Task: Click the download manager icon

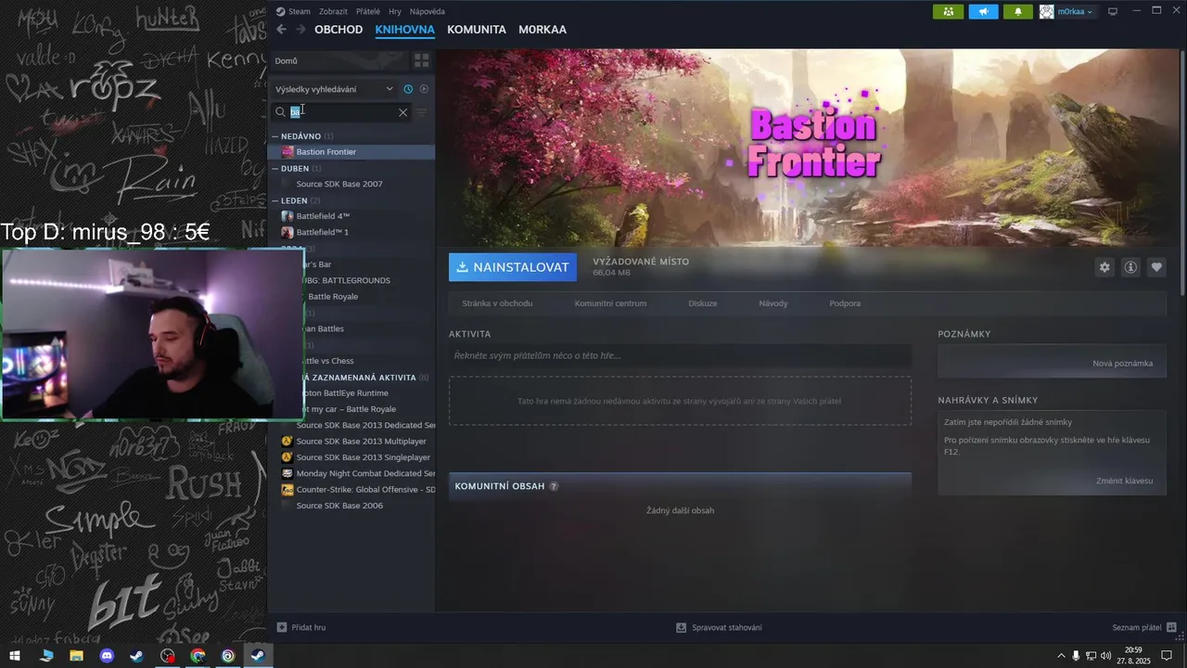Action: click(x=682, y=627)
